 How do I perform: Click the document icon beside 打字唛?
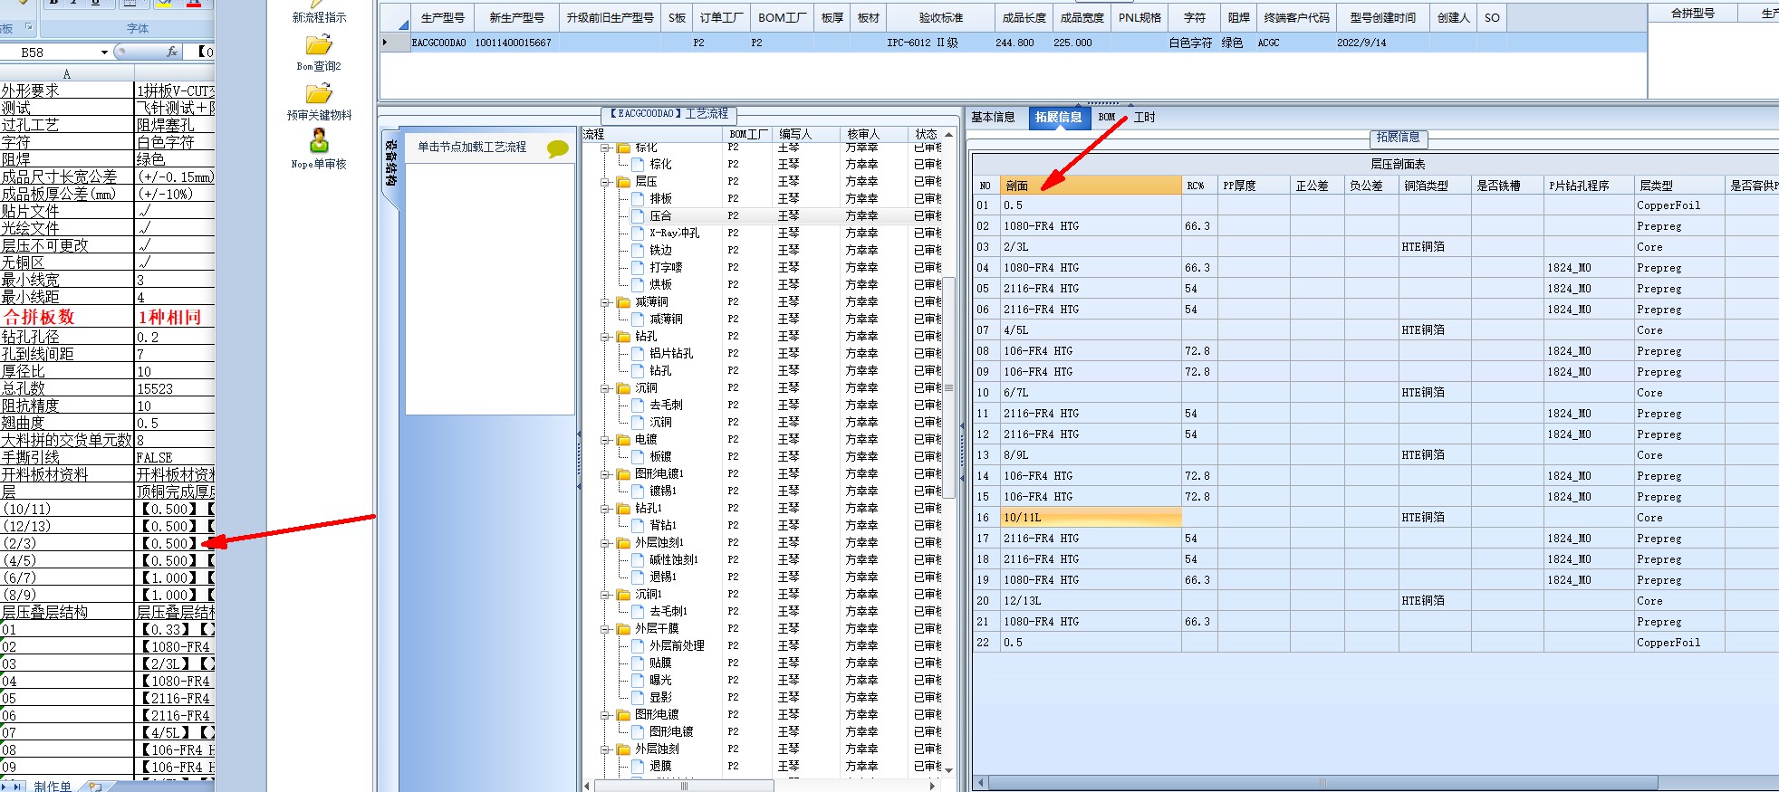(637, 267)
